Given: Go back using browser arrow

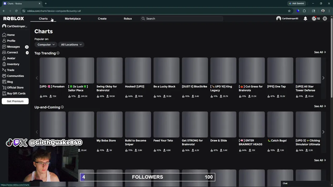Looking at the screenshot, I should (4, 11).
